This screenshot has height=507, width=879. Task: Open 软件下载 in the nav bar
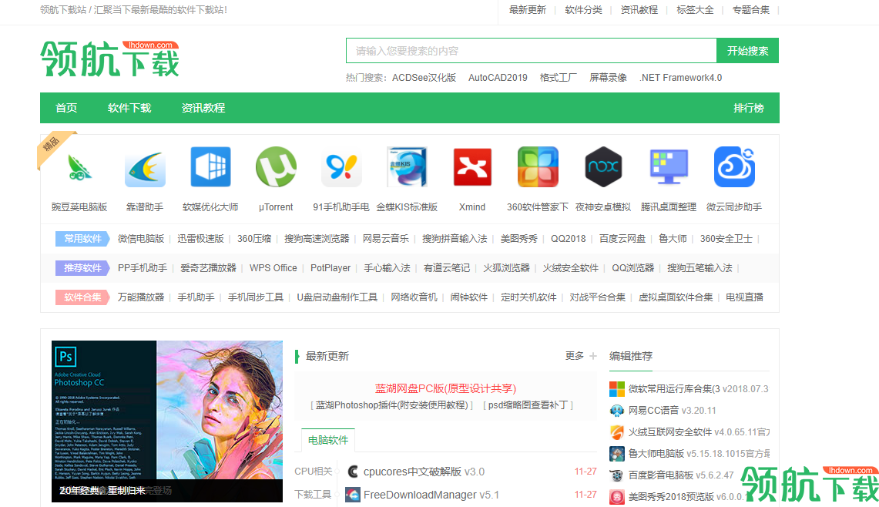pos(129,108)
